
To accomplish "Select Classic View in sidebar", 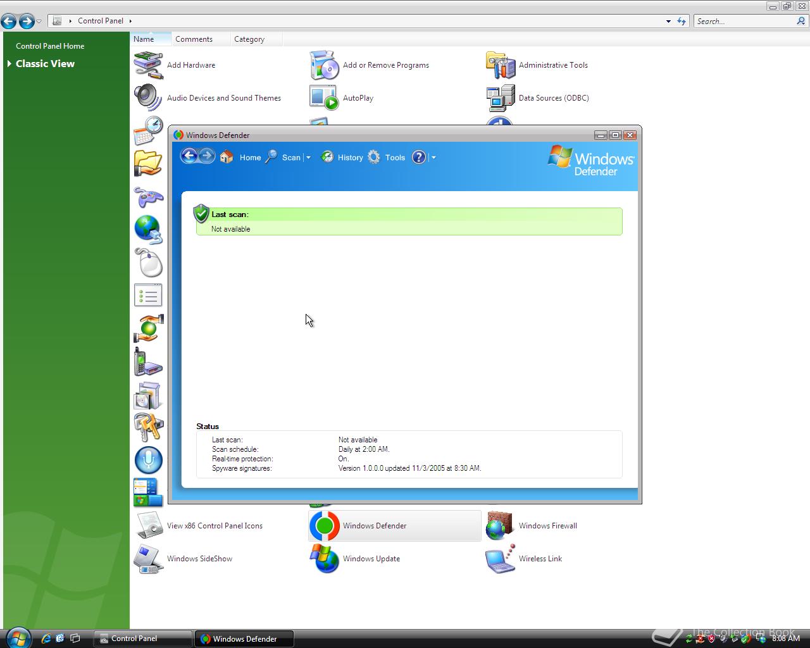I will coord(45,63).
